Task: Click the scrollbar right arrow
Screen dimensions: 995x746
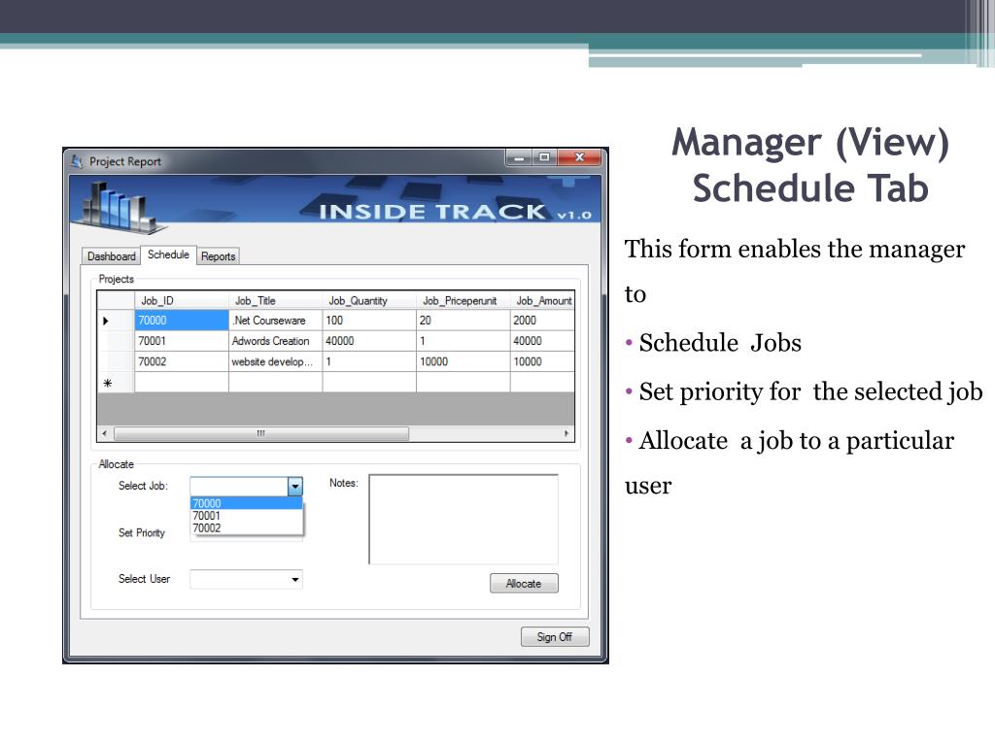Action: pyautogui.click(x=566, y=434)
